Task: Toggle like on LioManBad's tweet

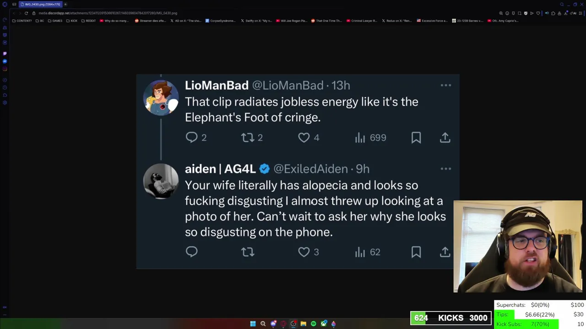Action: click(304, 138)
